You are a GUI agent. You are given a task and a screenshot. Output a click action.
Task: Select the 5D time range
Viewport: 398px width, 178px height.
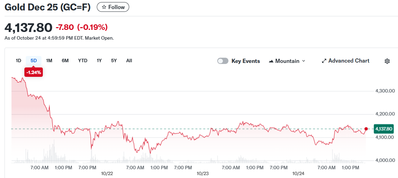click(x=33, y=60)
